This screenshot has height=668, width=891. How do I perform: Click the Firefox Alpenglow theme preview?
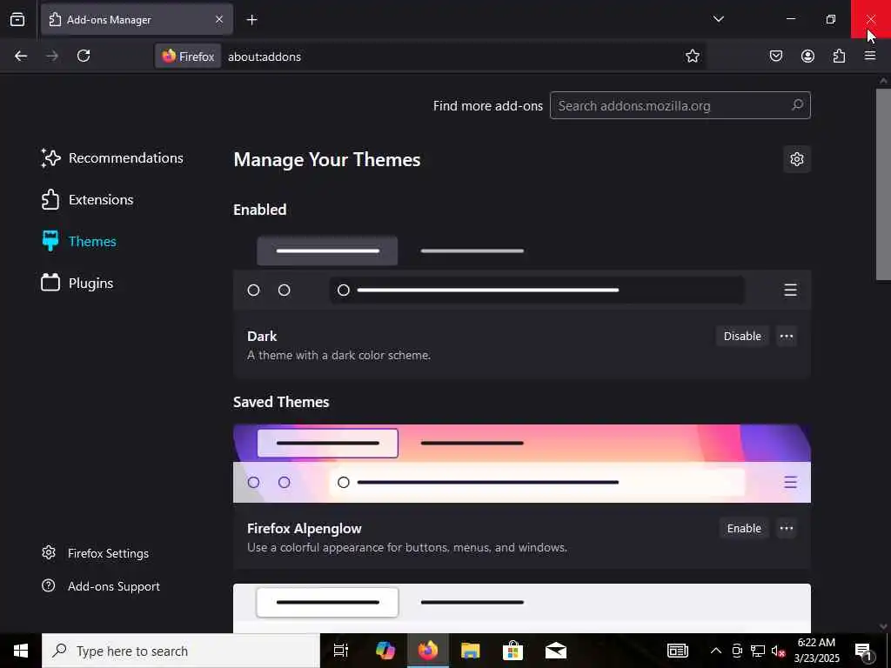click(522, 464)
